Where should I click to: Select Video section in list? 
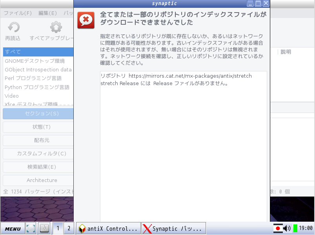tap(38, 96)
